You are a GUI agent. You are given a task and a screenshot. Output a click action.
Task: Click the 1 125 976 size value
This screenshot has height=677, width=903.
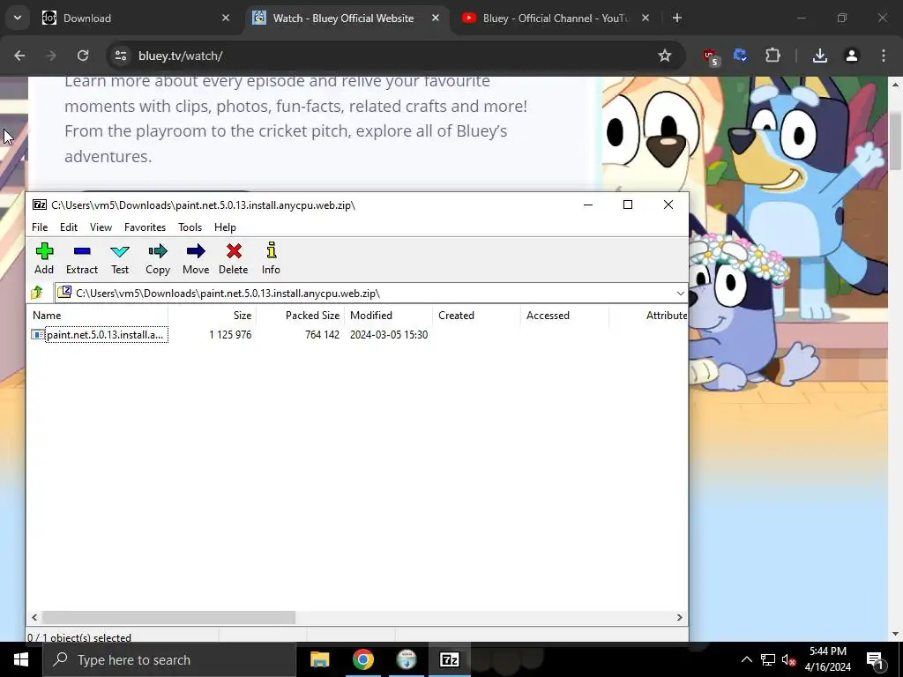[230, 334]
